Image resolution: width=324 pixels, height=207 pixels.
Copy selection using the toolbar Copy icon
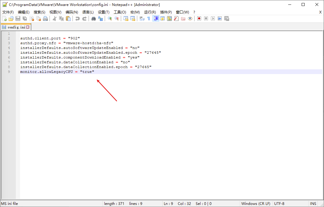click(61, 19)
